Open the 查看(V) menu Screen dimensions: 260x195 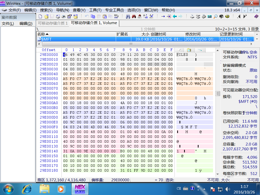[79, 10]
